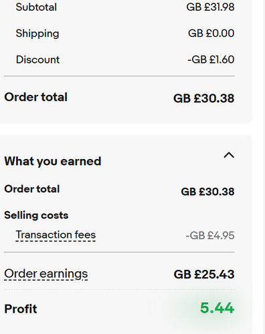This screenshot has width=265, height=334.
Task: Select the GB £0.00 shipping amount
Action: click(x=211, y=33)
